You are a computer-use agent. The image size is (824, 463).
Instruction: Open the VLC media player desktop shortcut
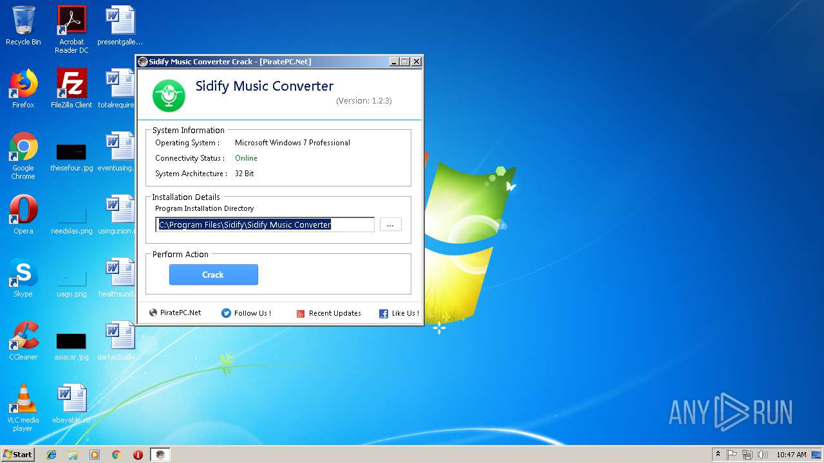click(x=23, y=408)
